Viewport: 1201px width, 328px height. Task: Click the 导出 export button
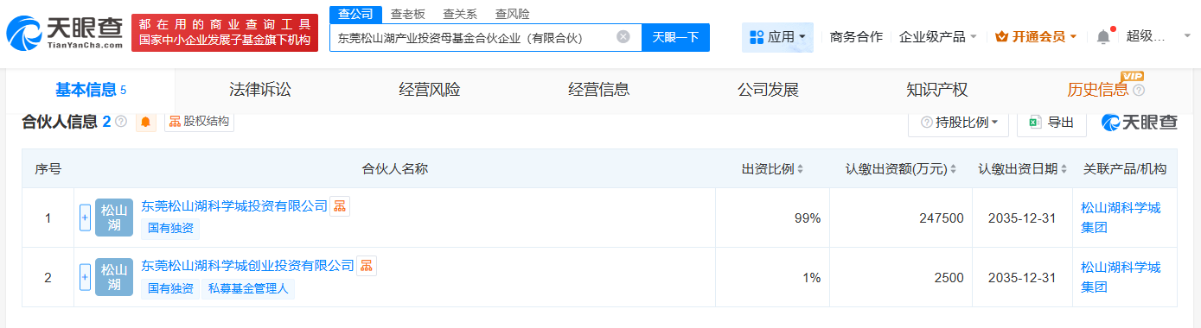pyautogui.click(x=1051, y=123)
